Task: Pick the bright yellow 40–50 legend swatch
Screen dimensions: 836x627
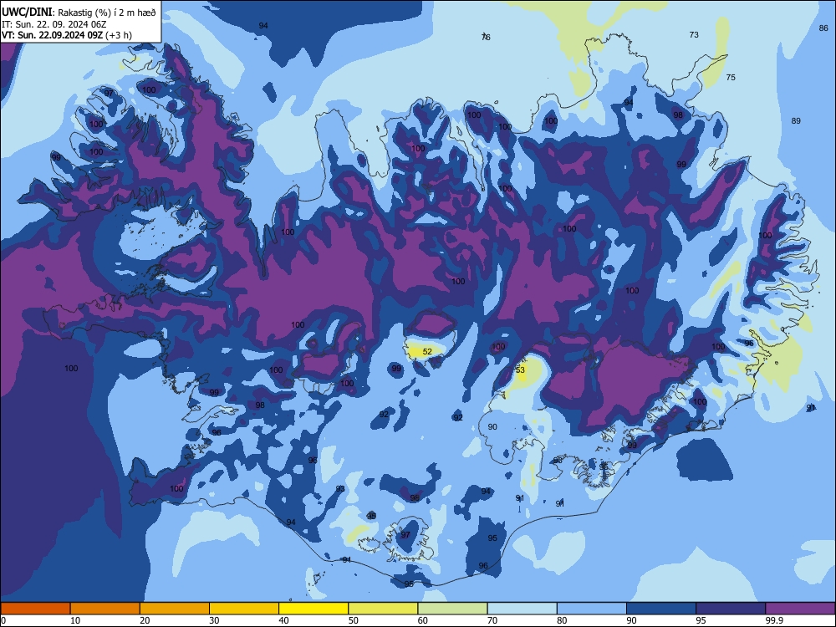Action: point(313,609)
